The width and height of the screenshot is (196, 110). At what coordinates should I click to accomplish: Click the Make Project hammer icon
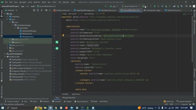click(106, 6)
